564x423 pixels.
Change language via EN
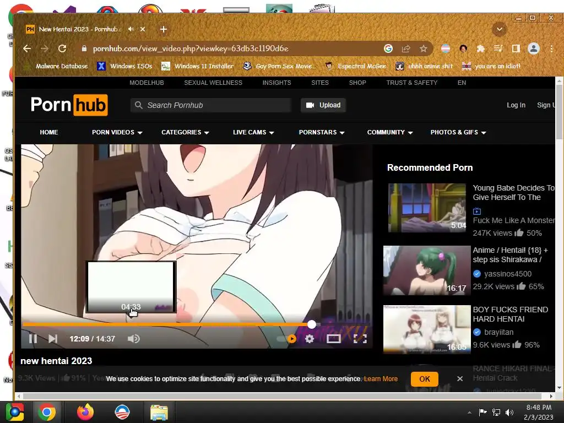point(462,83)
